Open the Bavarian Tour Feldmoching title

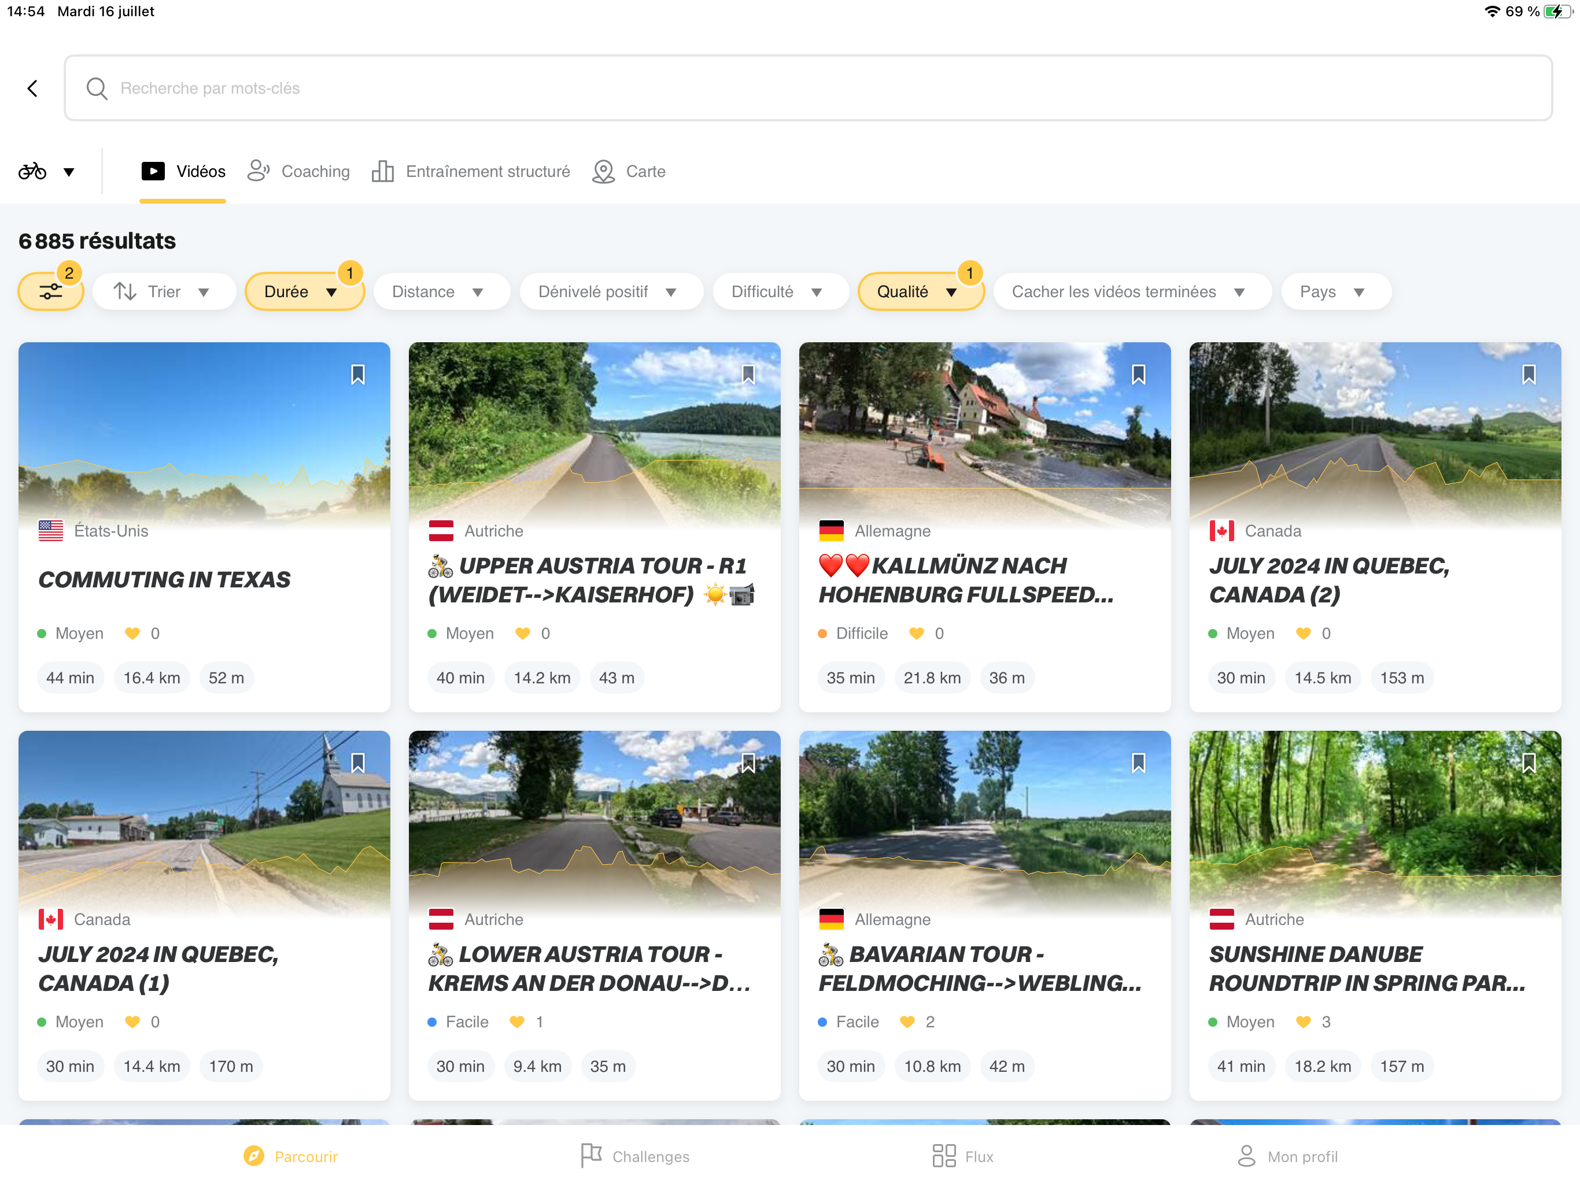click(980, 968)
